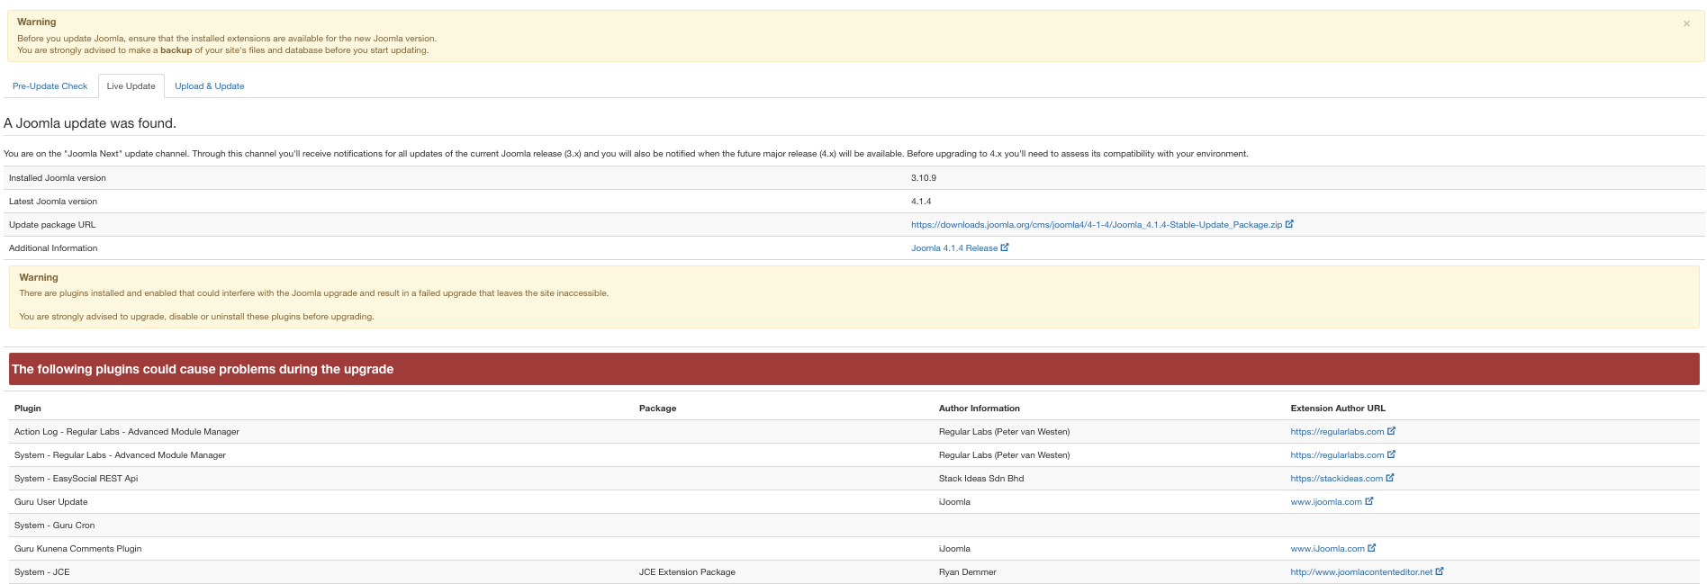Click the Latest Joomla version label
1707x584 pixels.
click(53, 202)
